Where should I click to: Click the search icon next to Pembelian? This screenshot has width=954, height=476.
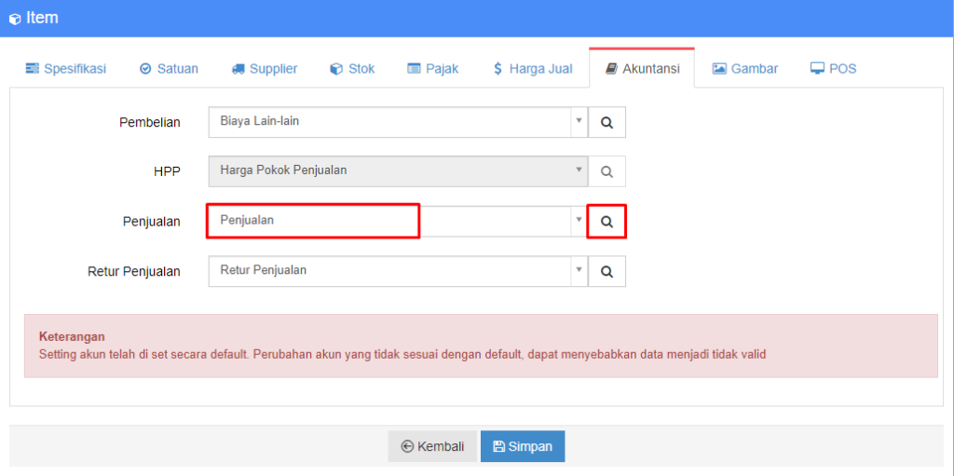coord(606,122)
